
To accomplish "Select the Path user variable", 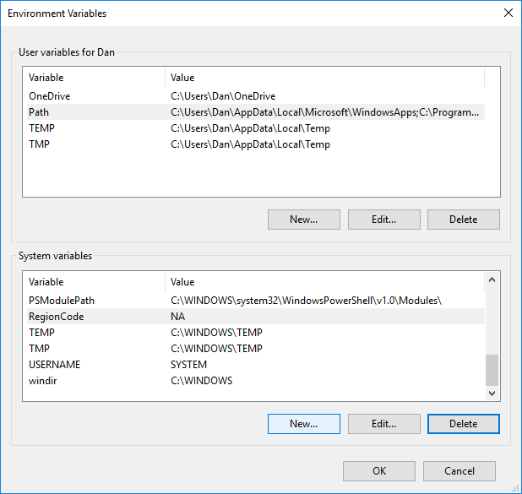I will pos(39,112).
